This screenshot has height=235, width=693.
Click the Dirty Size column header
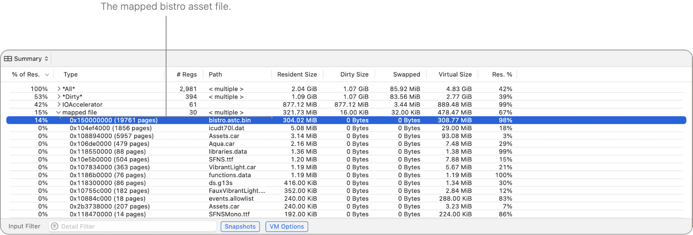[x=354, y=74]
